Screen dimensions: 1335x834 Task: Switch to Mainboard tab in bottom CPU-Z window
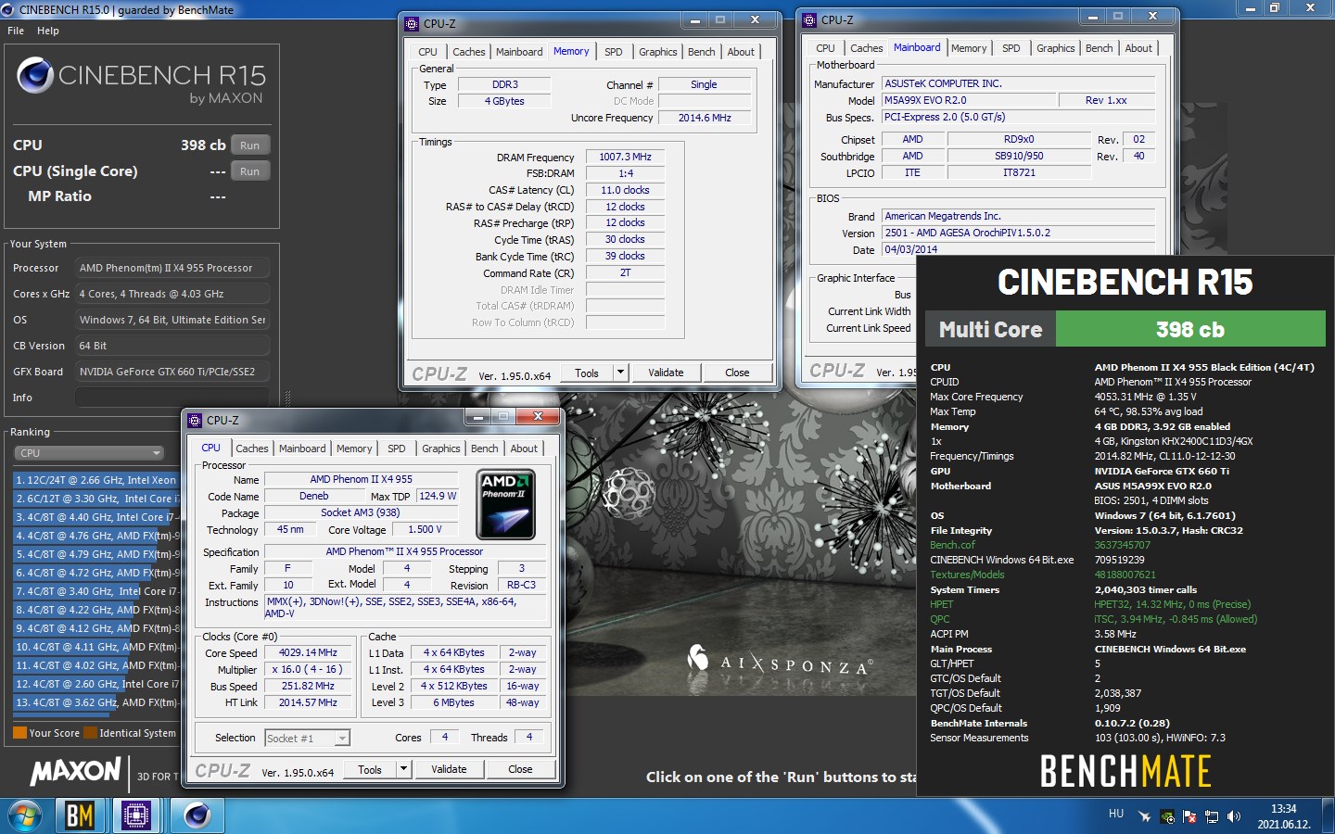(302, 449)
